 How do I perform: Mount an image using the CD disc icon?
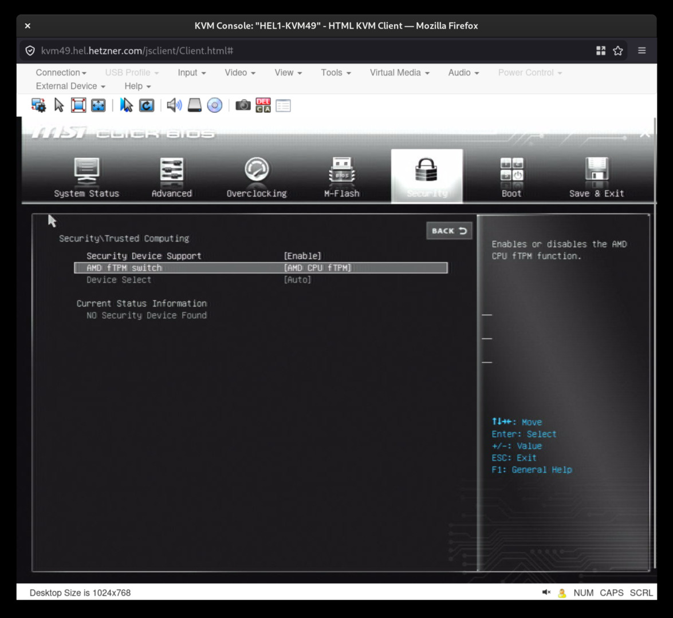click(x=214, y=105)
